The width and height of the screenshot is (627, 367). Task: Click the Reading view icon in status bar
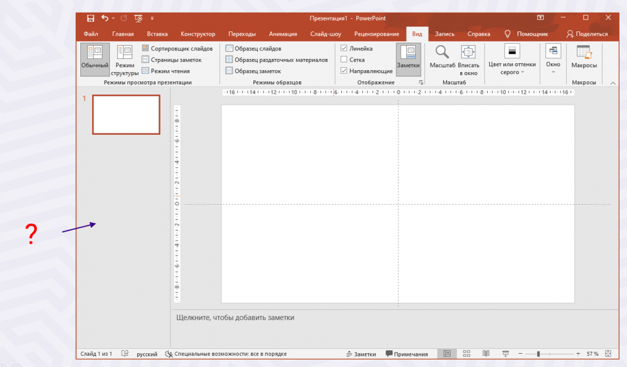486,354
